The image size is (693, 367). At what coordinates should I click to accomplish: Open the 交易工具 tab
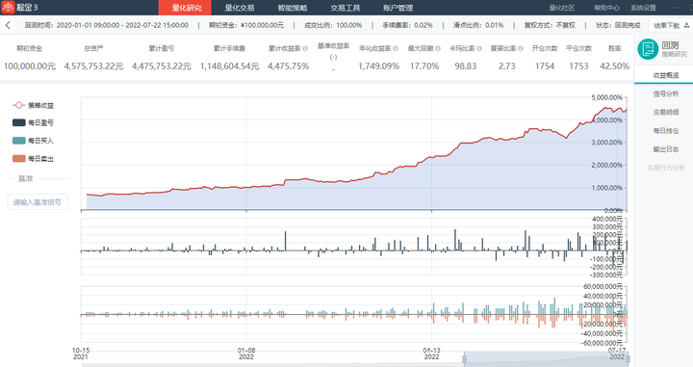coord(345,8)
